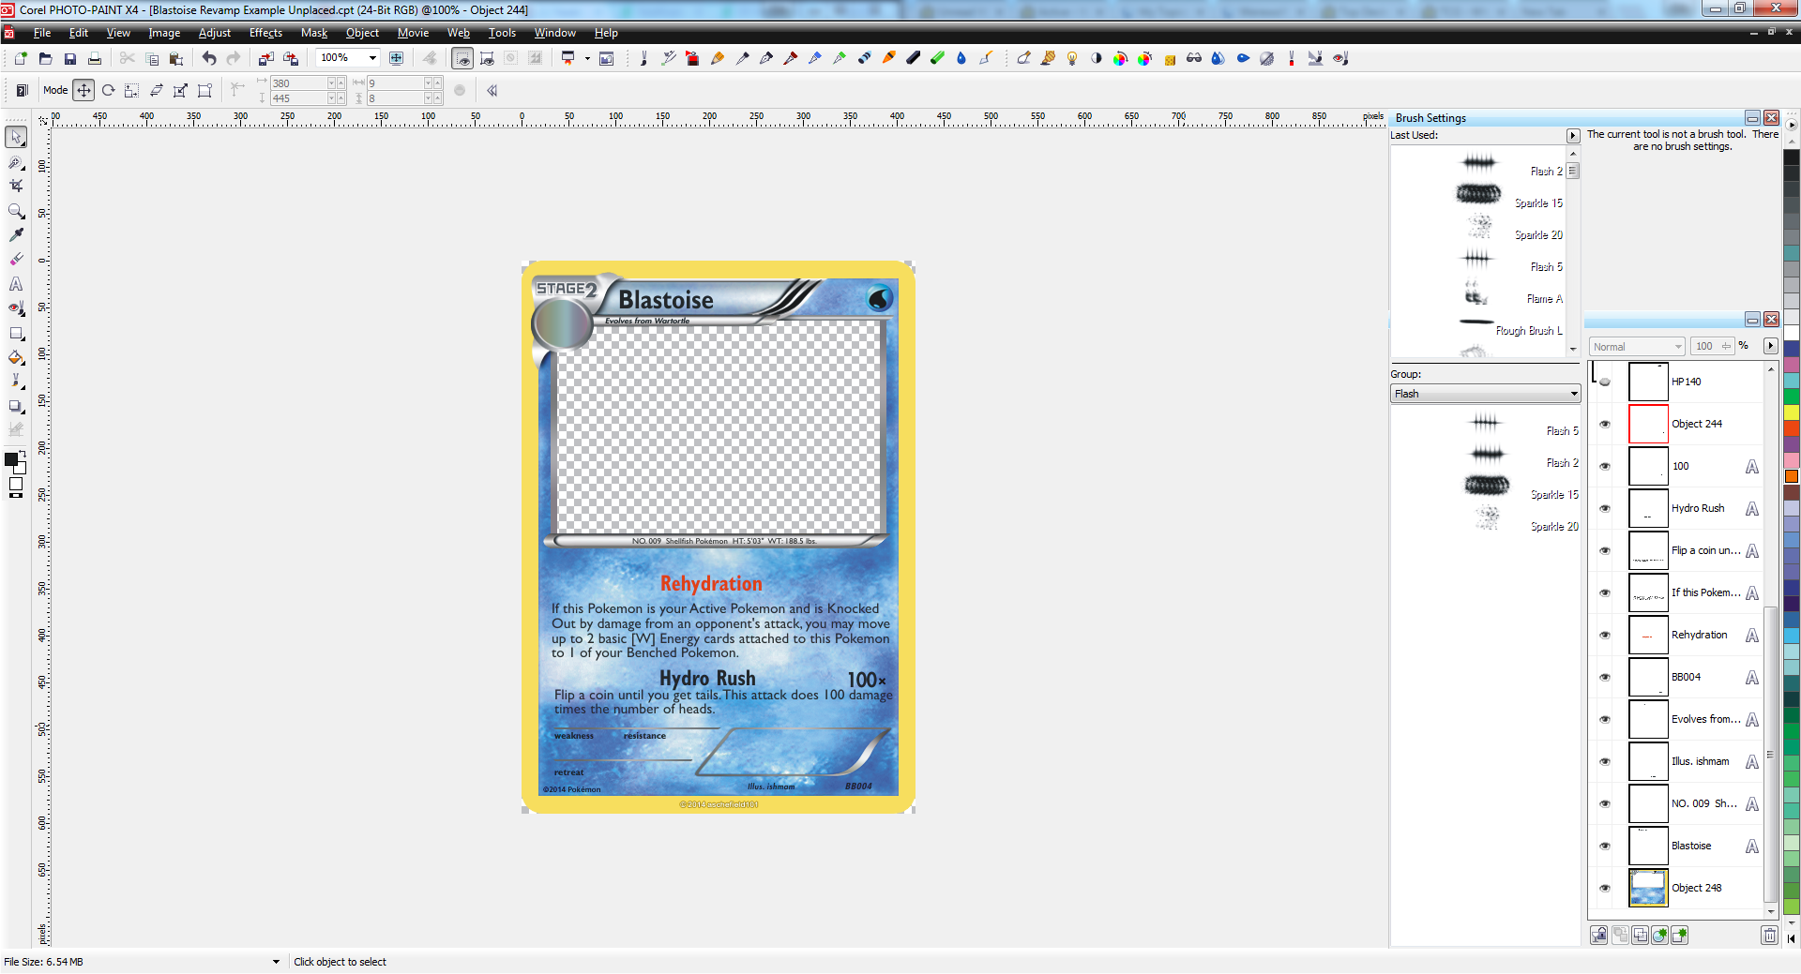Toggle visibility of Illus. ishmam layer
Screen dimensions: 1801x974
pyautogui.click(x=1605, y=762)
